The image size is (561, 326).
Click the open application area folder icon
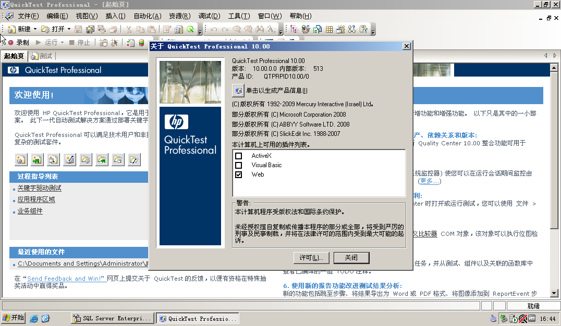(118, 159)
